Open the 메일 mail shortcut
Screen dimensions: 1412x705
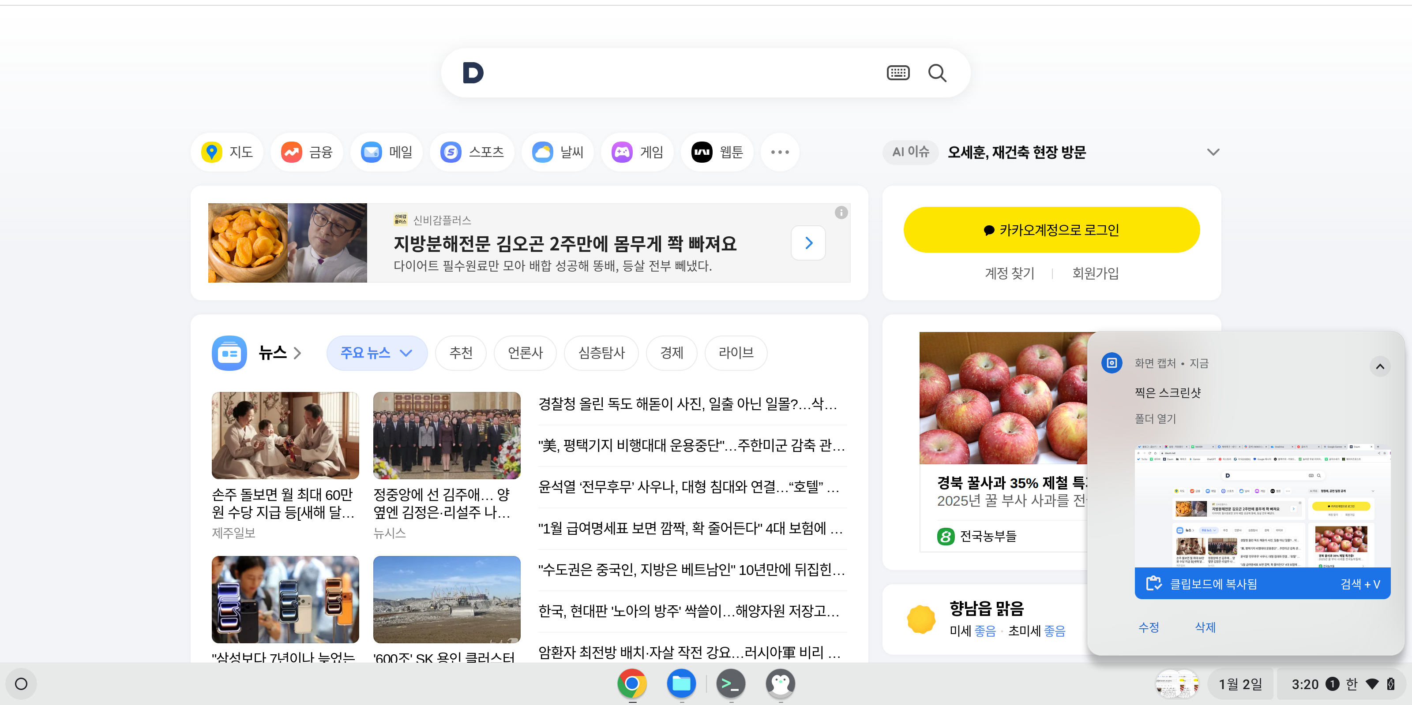pyautogui.click(x=387, y=152)
